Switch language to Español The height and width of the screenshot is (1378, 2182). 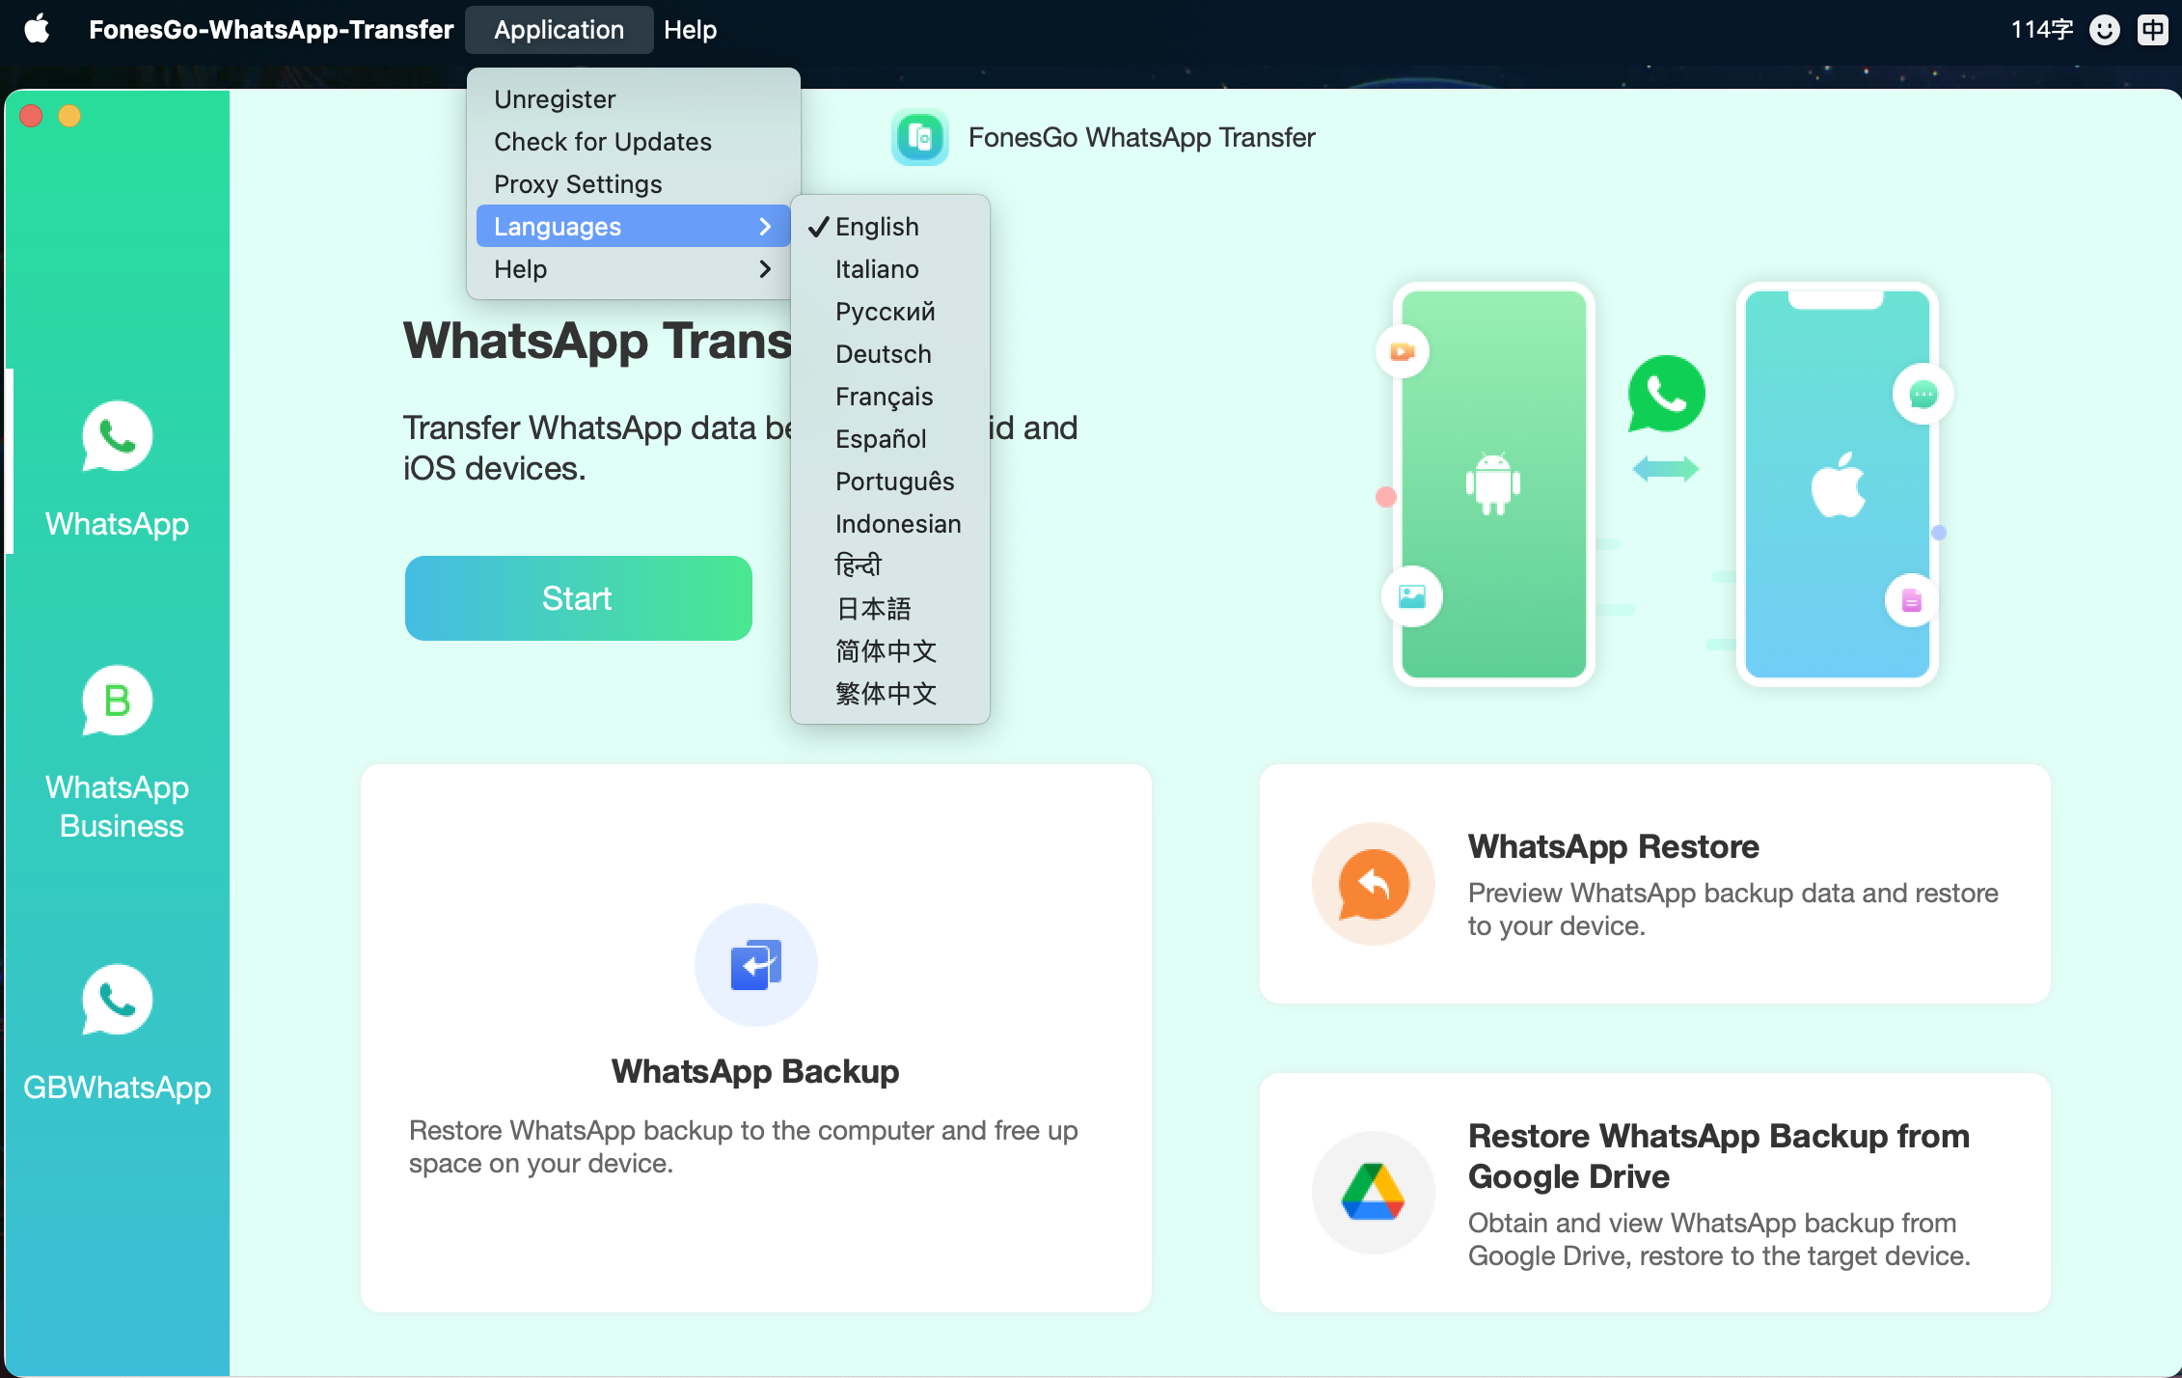point(890,439)
